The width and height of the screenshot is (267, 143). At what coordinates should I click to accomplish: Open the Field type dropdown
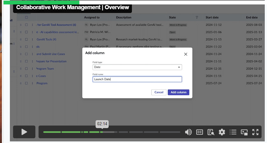(137, 67)
